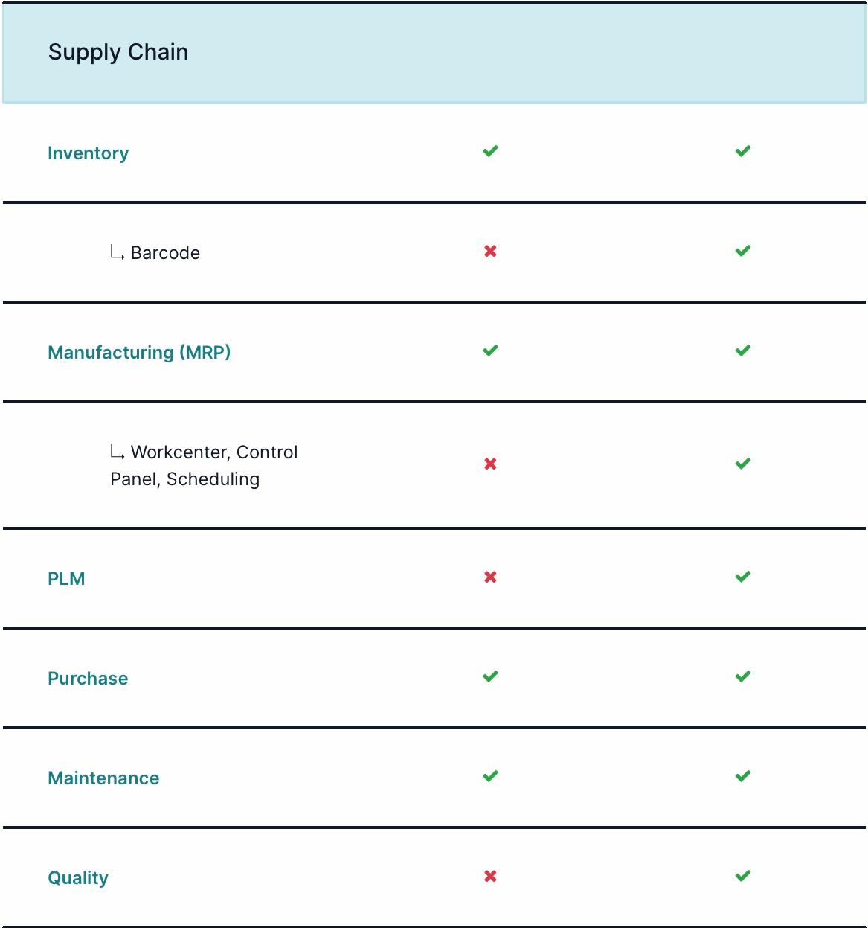Click first green checkmark in Manufacturing row
Viewport: 868px width, 928px height.
coord(490,351)
